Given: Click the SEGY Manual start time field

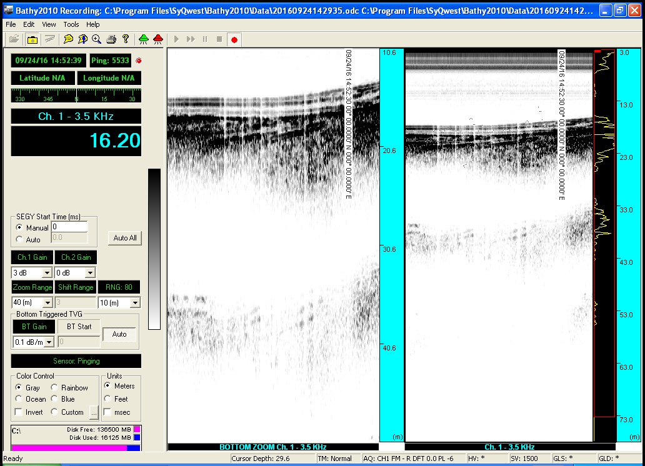Looking at the screenshot, I should tap(69, 227).
